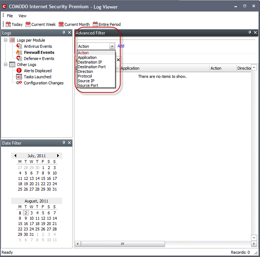Screen dimensions: 260x257
Task: Click the Add filter link
Action: point(121,46)
